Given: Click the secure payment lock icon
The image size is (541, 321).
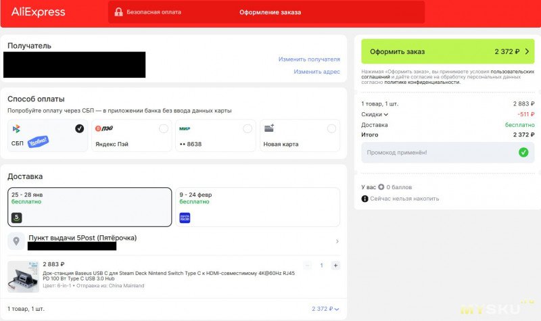Looking at the screenshot, I should (x=118, y=12).
